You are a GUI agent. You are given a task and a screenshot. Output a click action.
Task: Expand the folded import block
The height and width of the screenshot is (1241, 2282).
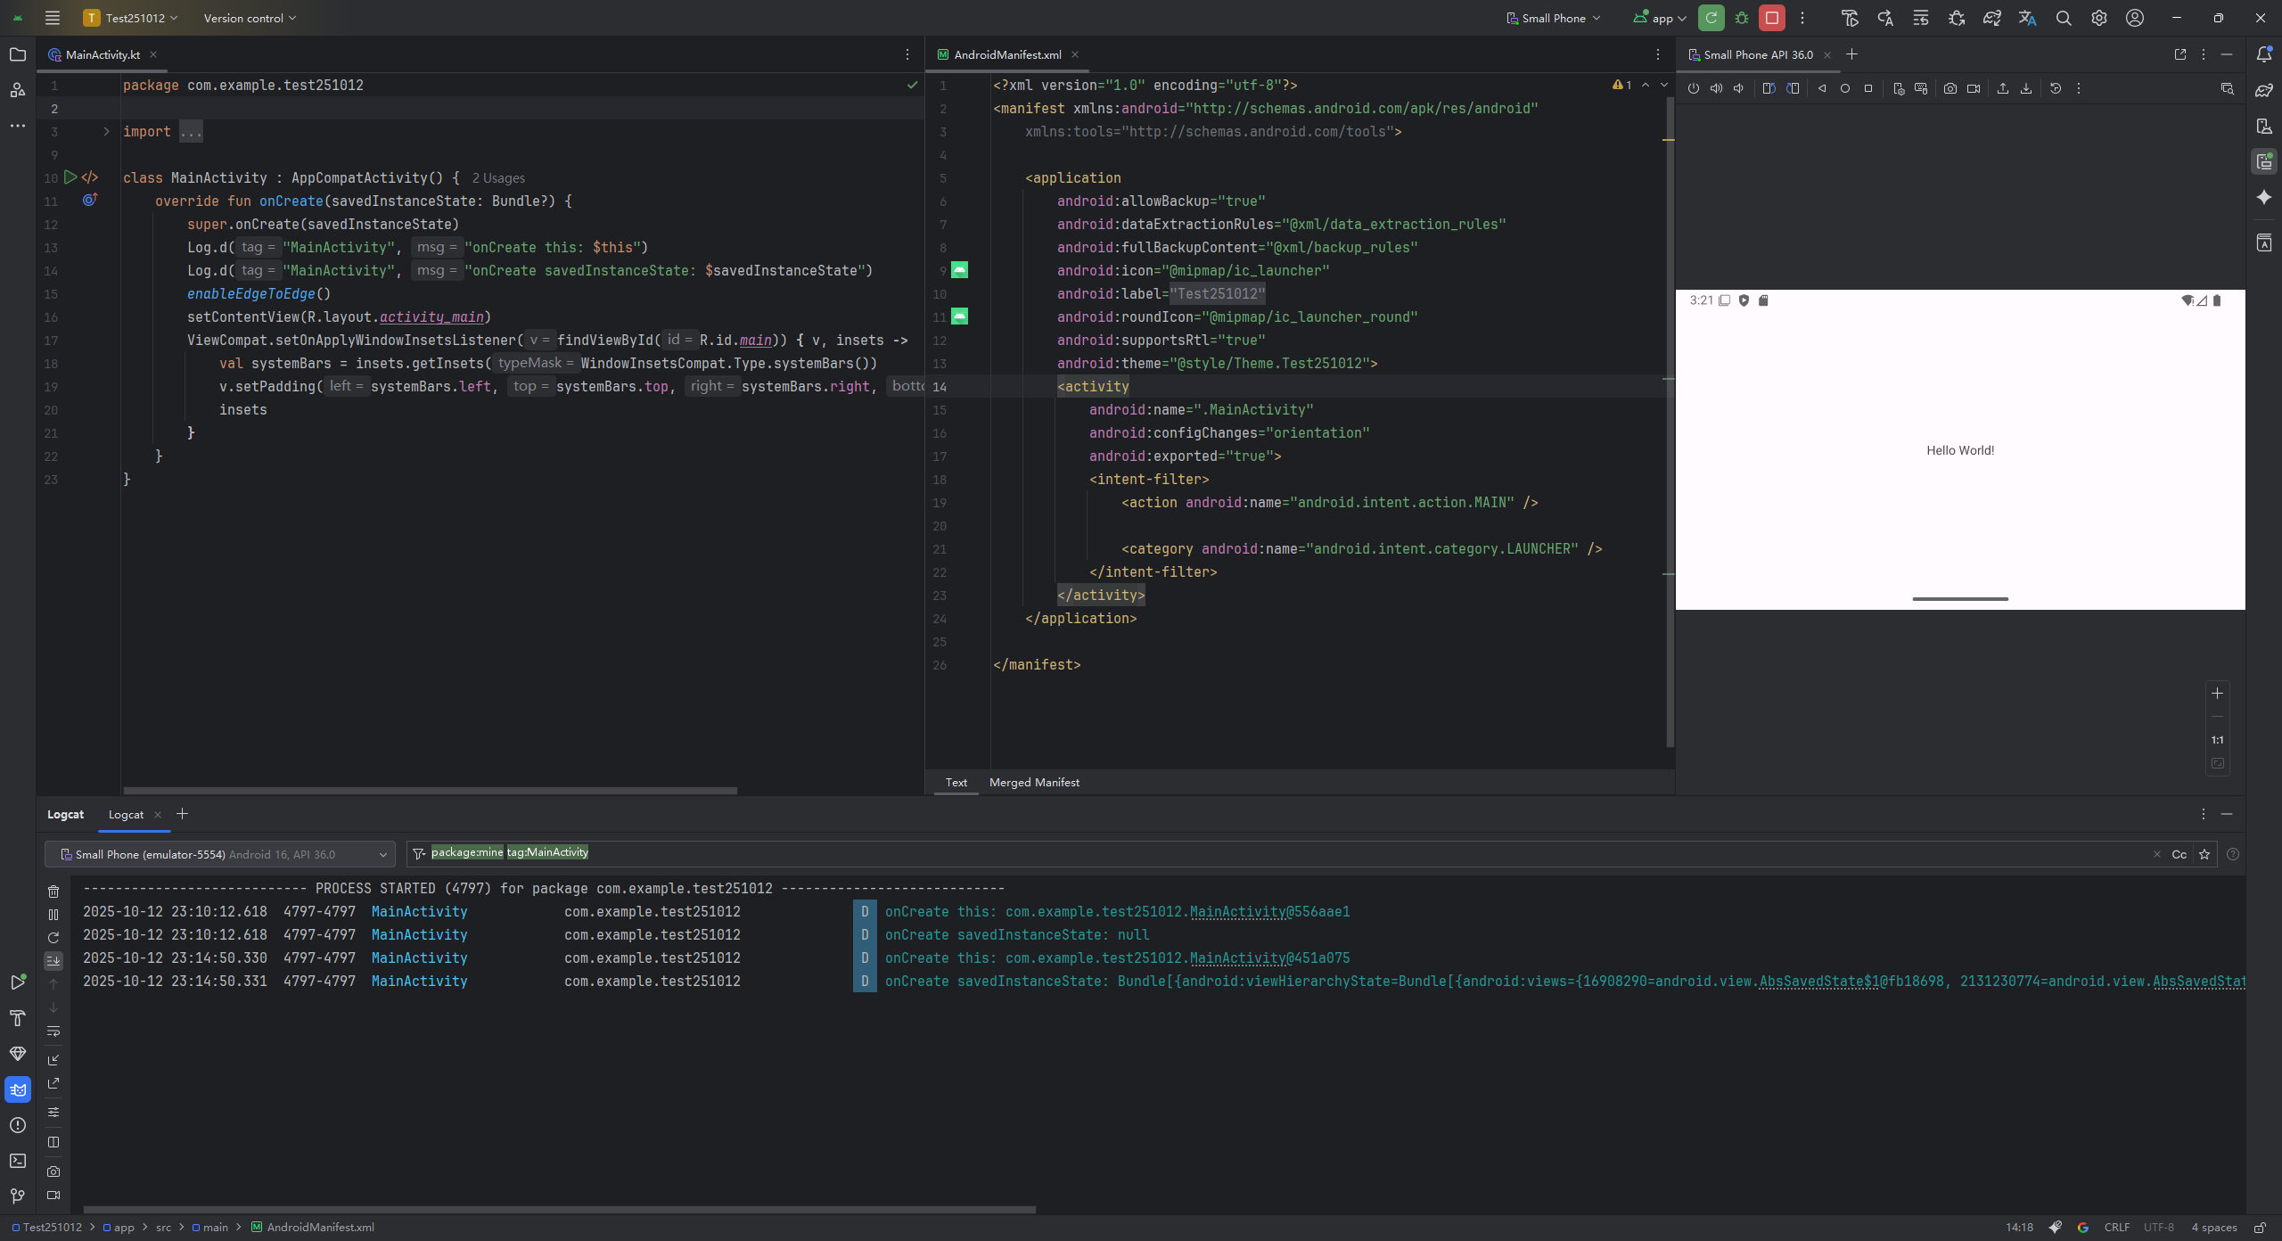point(106,132)
